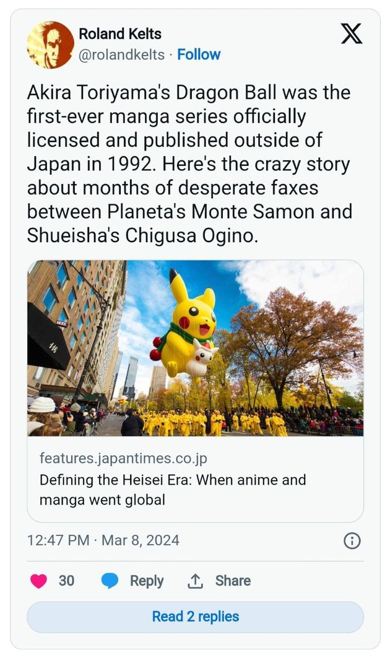
Task: Open Roland Kelts' profile avatar
Action: (51, 45)
